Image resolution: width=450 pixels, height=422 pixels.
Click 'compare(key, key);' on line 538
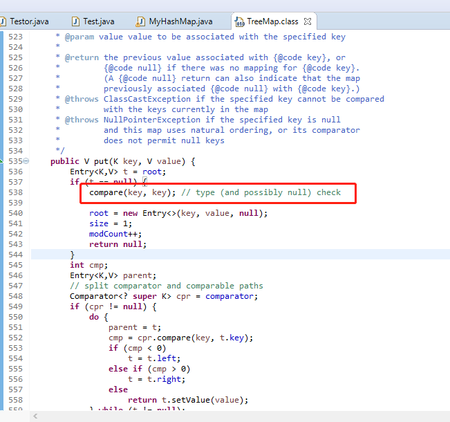point(132,192)
